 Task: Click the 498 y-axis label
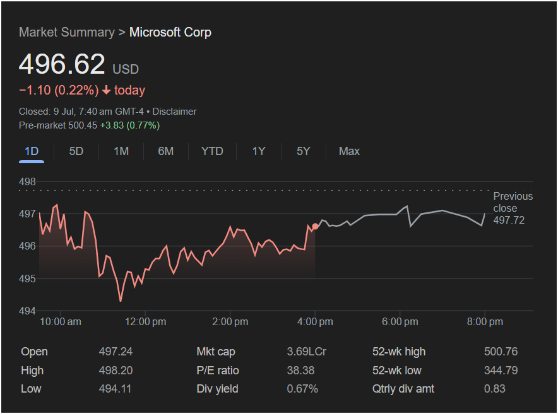click(x=27, y=182)
